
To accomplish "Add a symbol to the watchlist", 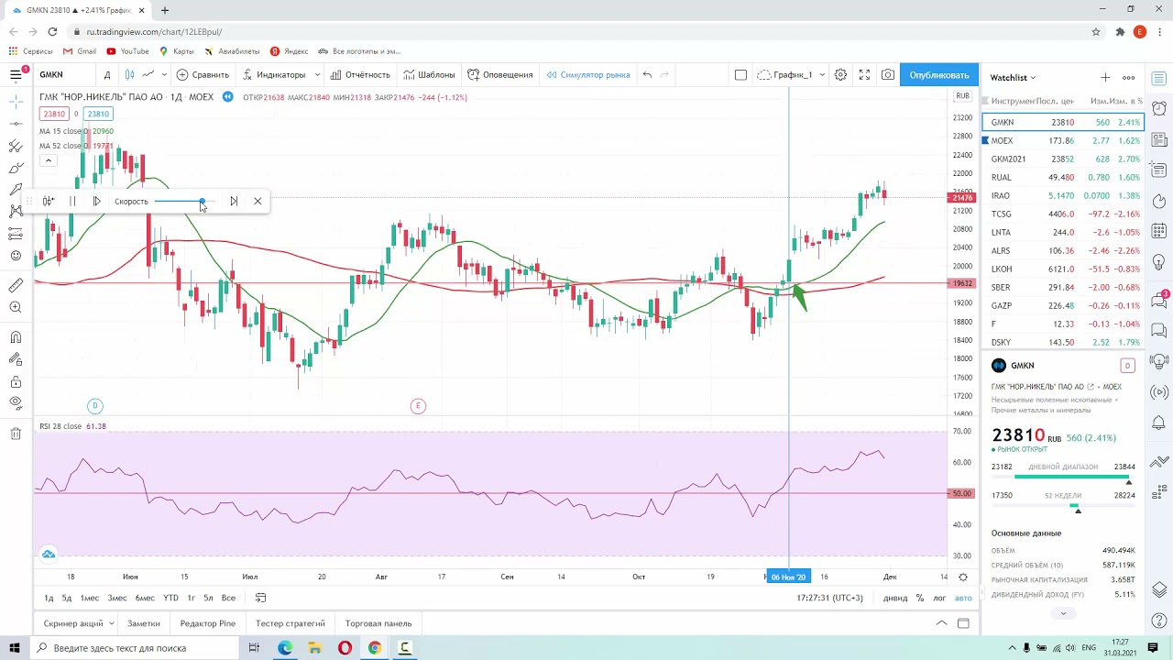I will (1105, 78).
